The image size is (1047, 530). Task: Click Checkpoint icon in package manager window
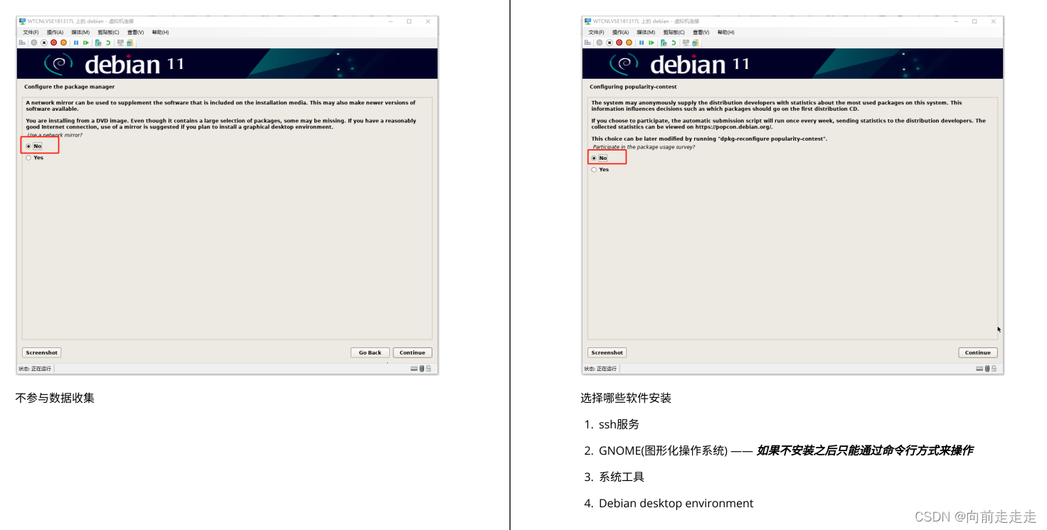98,43
